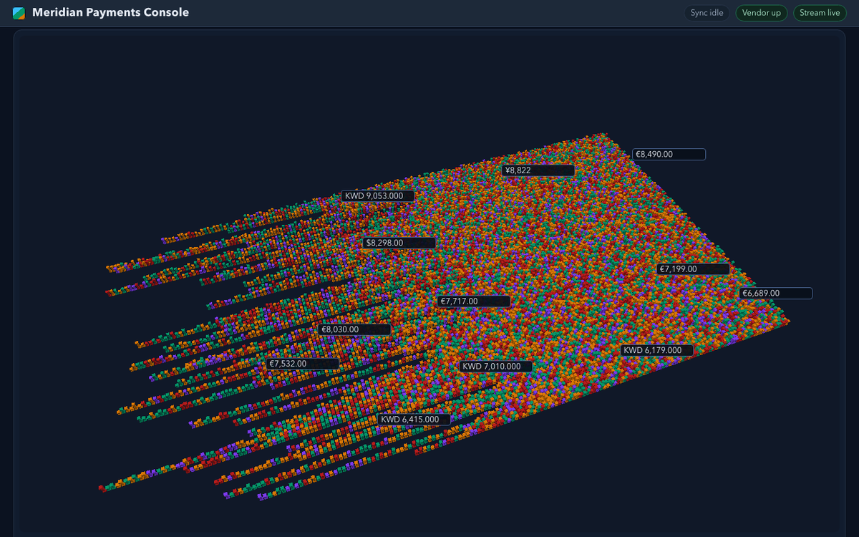Select the KWD 9,053.000 label
The height and width of the screenshot is (537, 859).
point(378,196)
